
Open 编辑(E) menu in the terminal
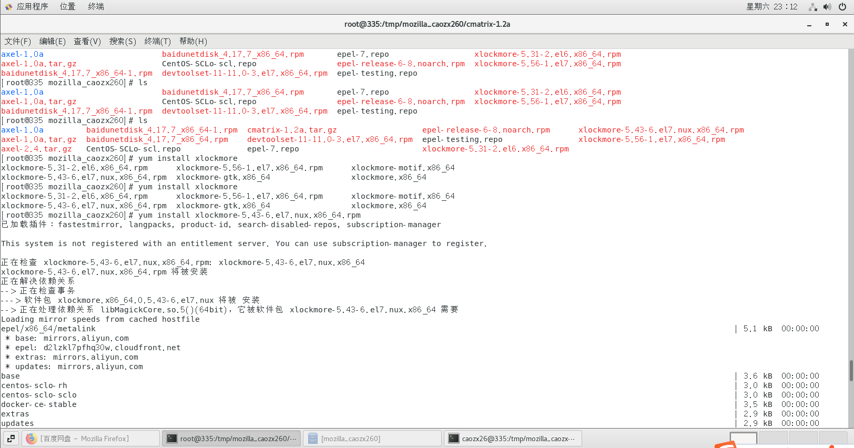click(52, 41)
